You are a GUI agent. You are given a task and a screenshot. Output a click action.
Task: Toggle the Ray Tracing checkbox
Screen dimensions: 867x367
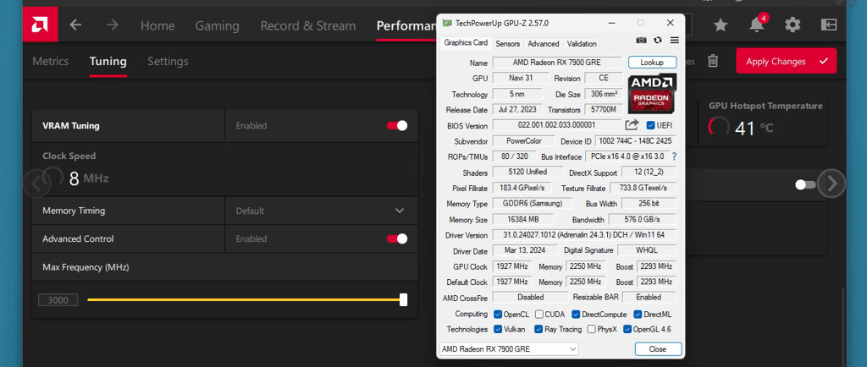click(x=538, y=330)
